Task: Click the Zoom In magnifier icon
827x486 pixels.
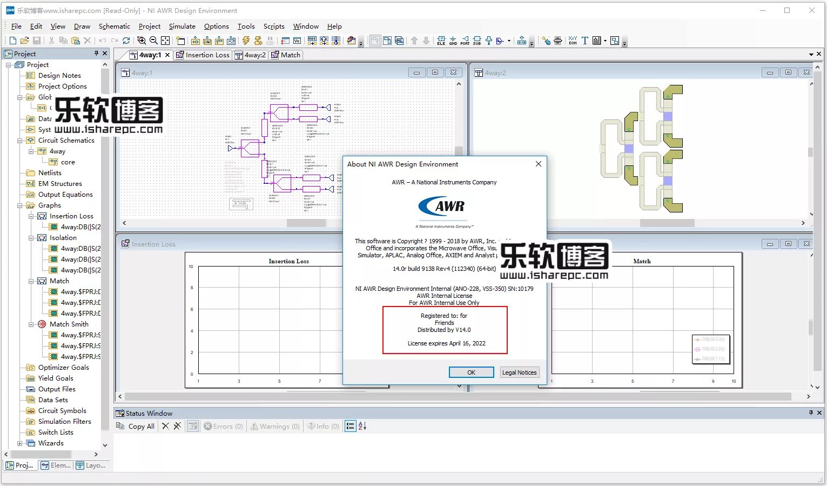Action: pyautogui.click(x=142, y=41)
